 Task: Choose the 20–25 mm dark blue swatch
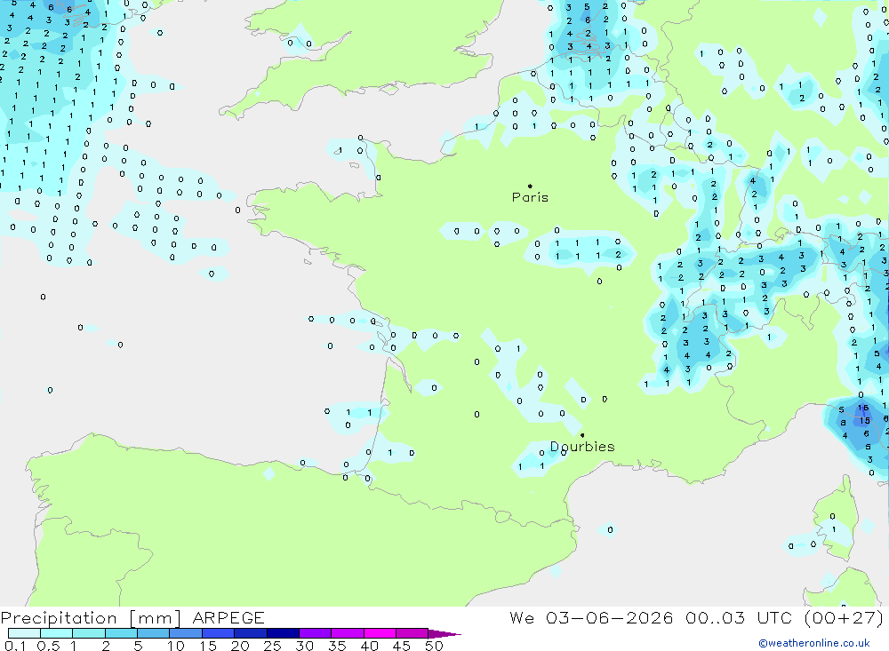[251, 633]
